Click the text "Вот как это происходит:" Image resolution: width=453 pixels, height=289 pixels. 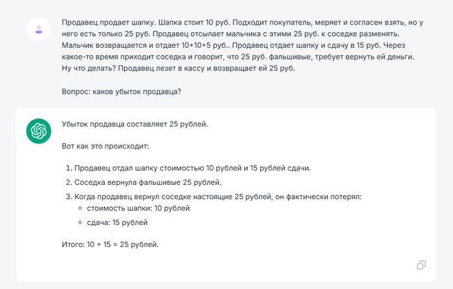(105, 146)
